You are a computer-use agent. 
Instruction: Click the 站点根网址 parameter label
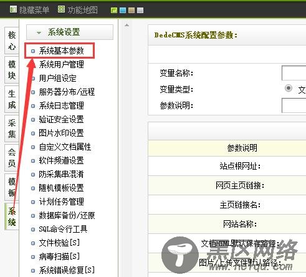pyautogui.click(x=240, y=166)
